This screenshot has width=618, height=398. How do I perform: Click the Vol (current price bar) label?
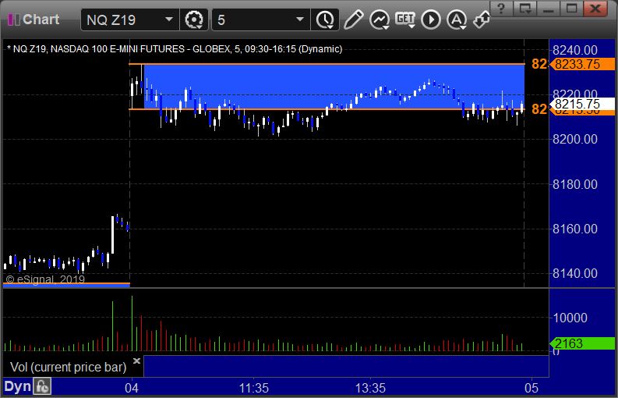(68, 368)
